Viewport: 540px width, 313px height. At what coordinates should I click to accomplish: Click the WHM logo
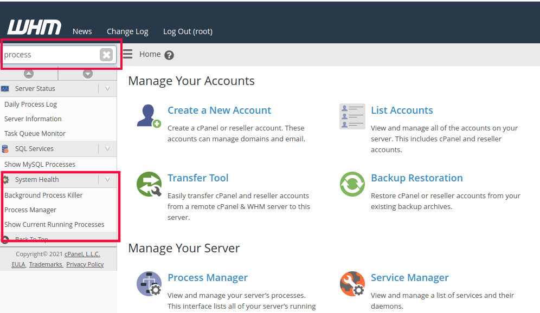pos(34,27)
